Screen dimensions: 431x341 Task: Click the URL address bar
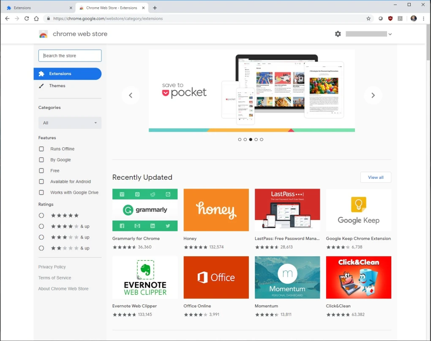[x=206, y=19]
